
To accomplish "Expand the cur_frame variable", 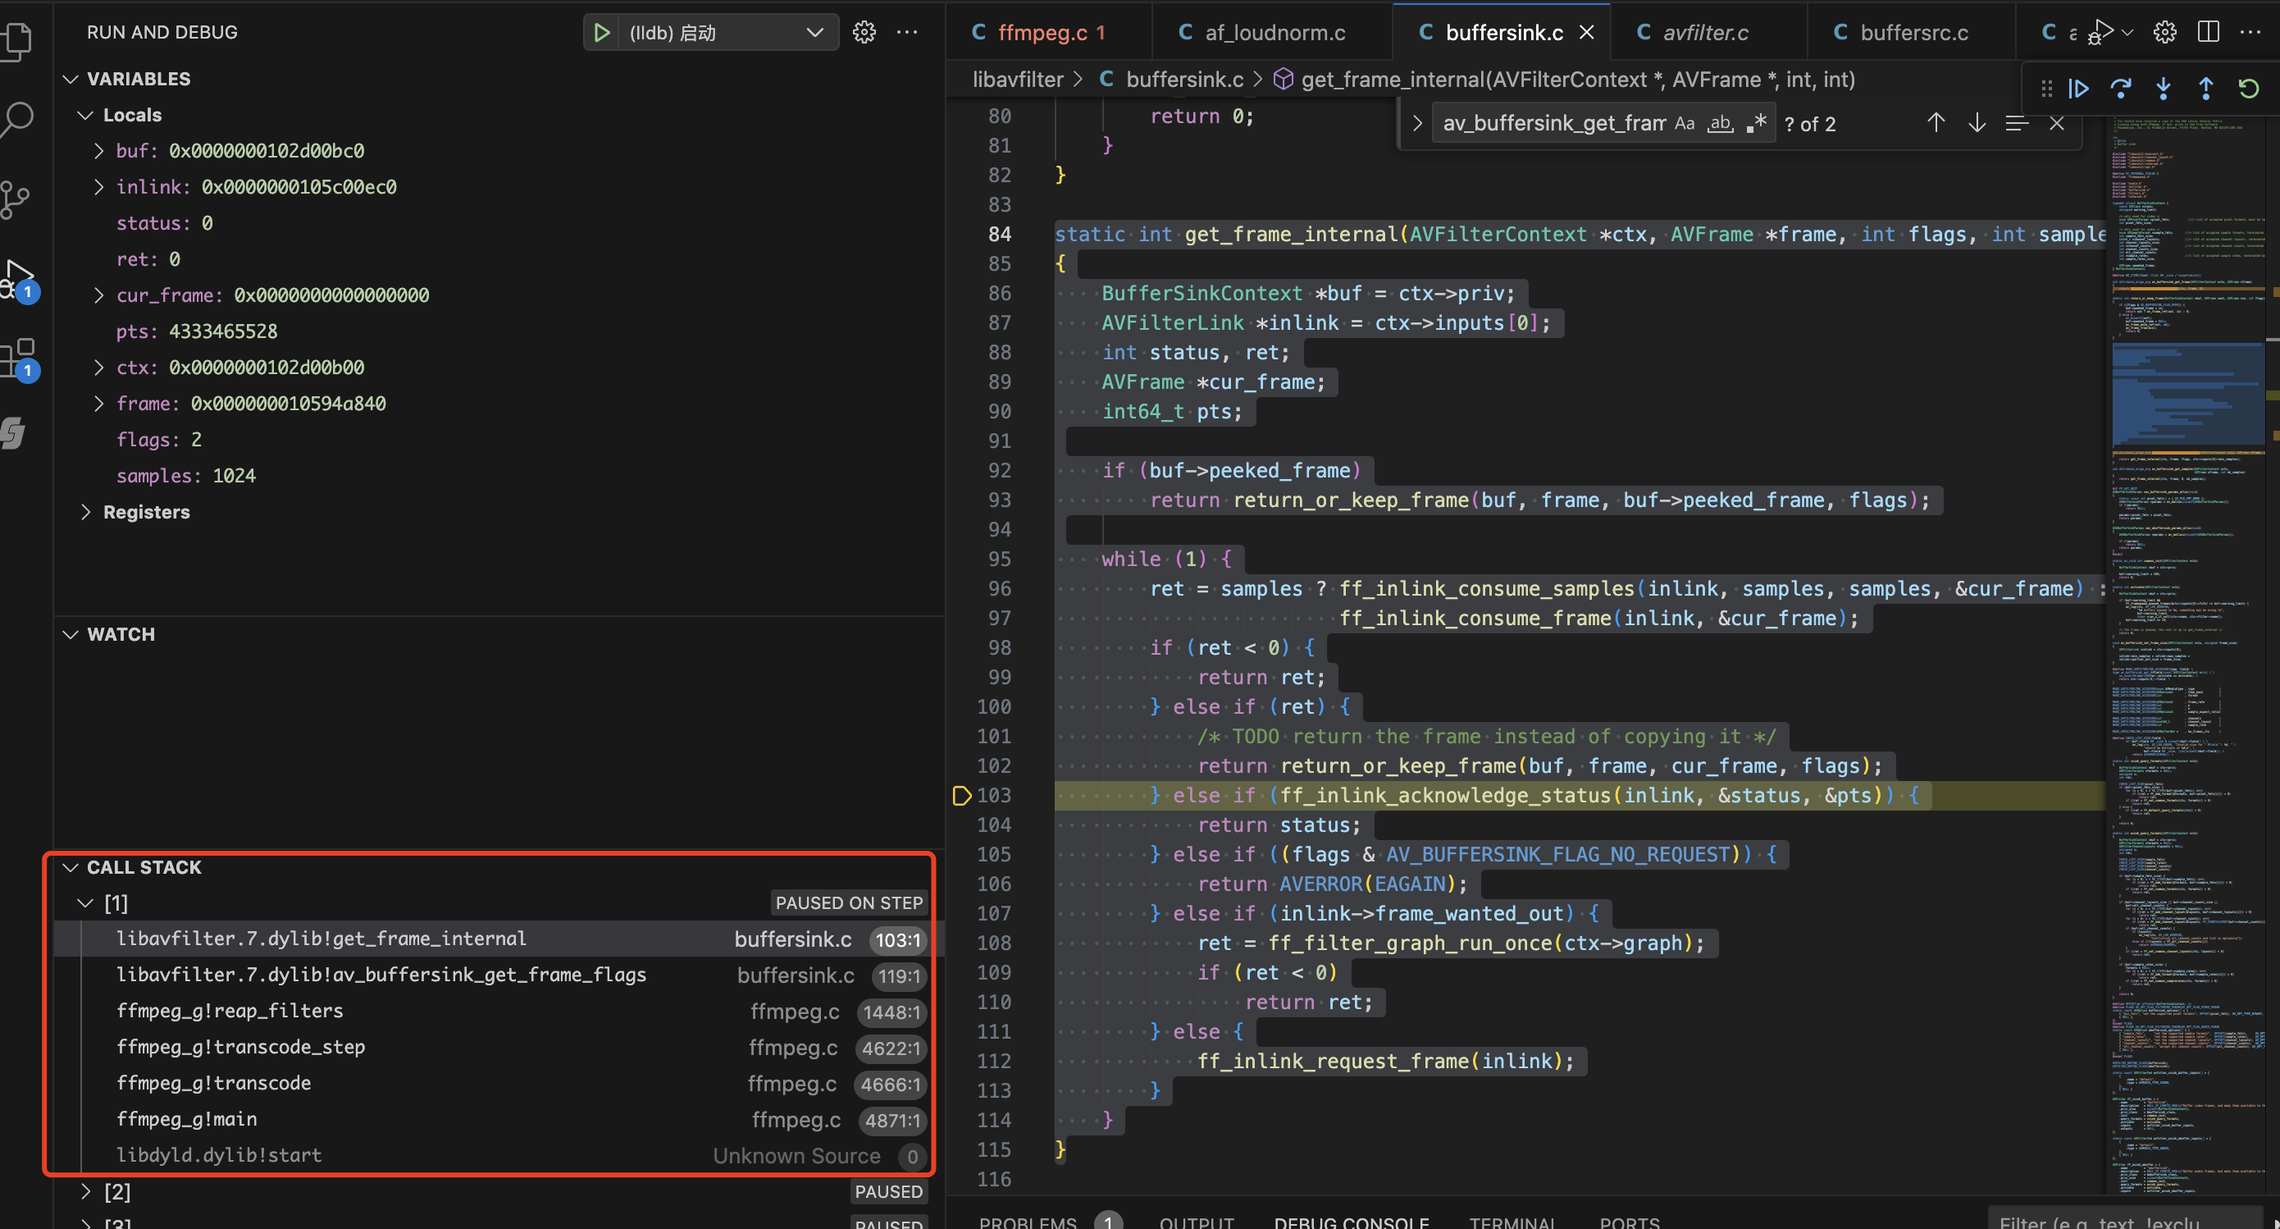I will coord(99,295).
